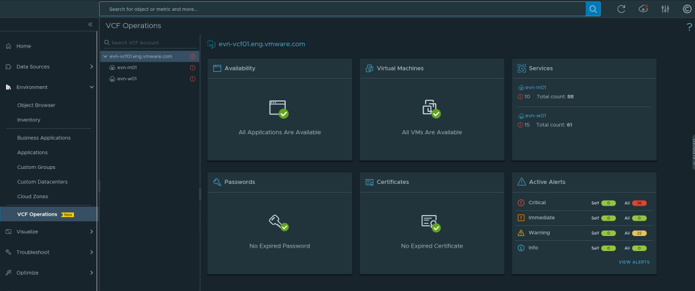695x291 pixels.
Task: Click the Search VCF Account field
Action: click(x=151, y=42)
